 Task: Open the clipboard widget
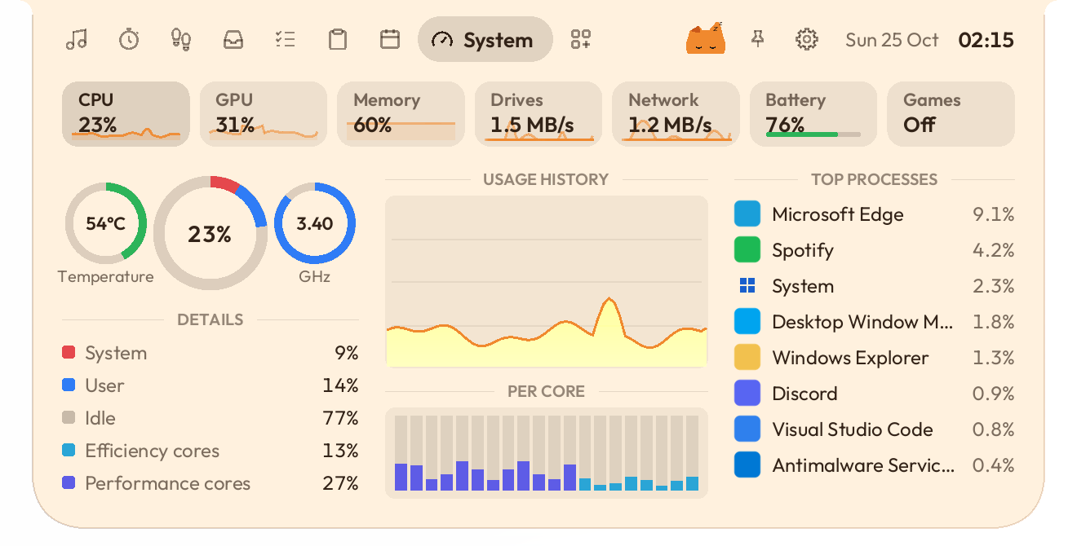click(x=338, y=39)
